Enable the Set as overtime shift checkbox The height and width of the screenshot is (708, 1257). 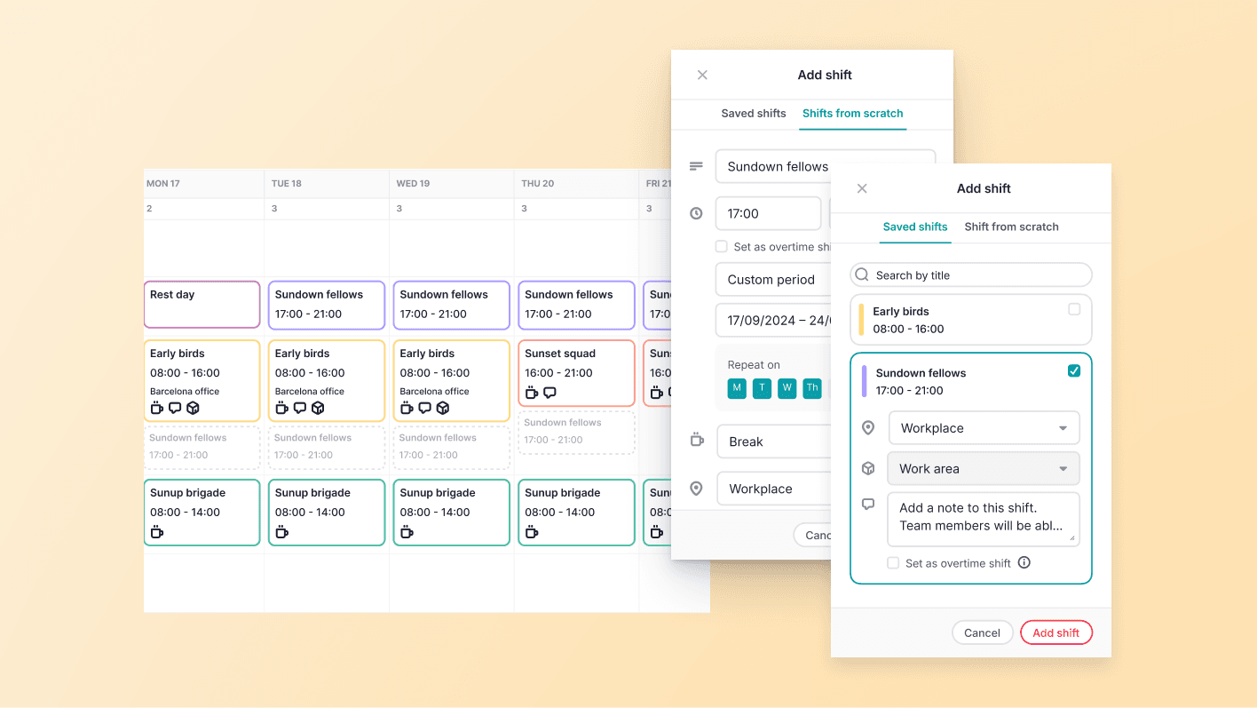pos(893,562)
